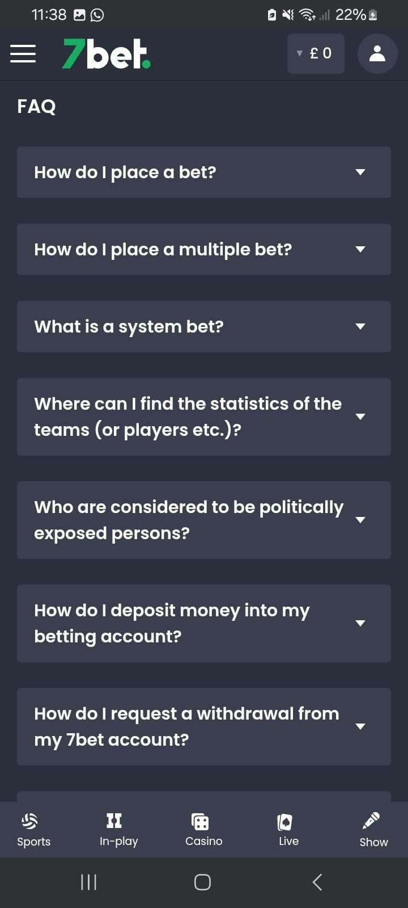Open the Casino slot machine icon
The width and height of the screenshot is (408, 908).
tap(203, 822)
